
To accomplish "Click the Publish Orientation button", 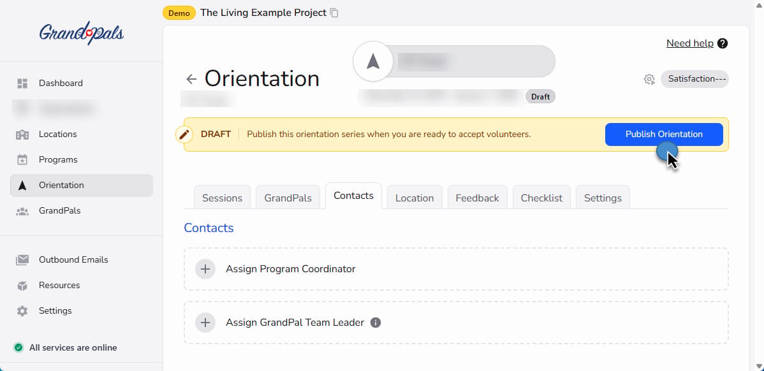I will point(664,135).
